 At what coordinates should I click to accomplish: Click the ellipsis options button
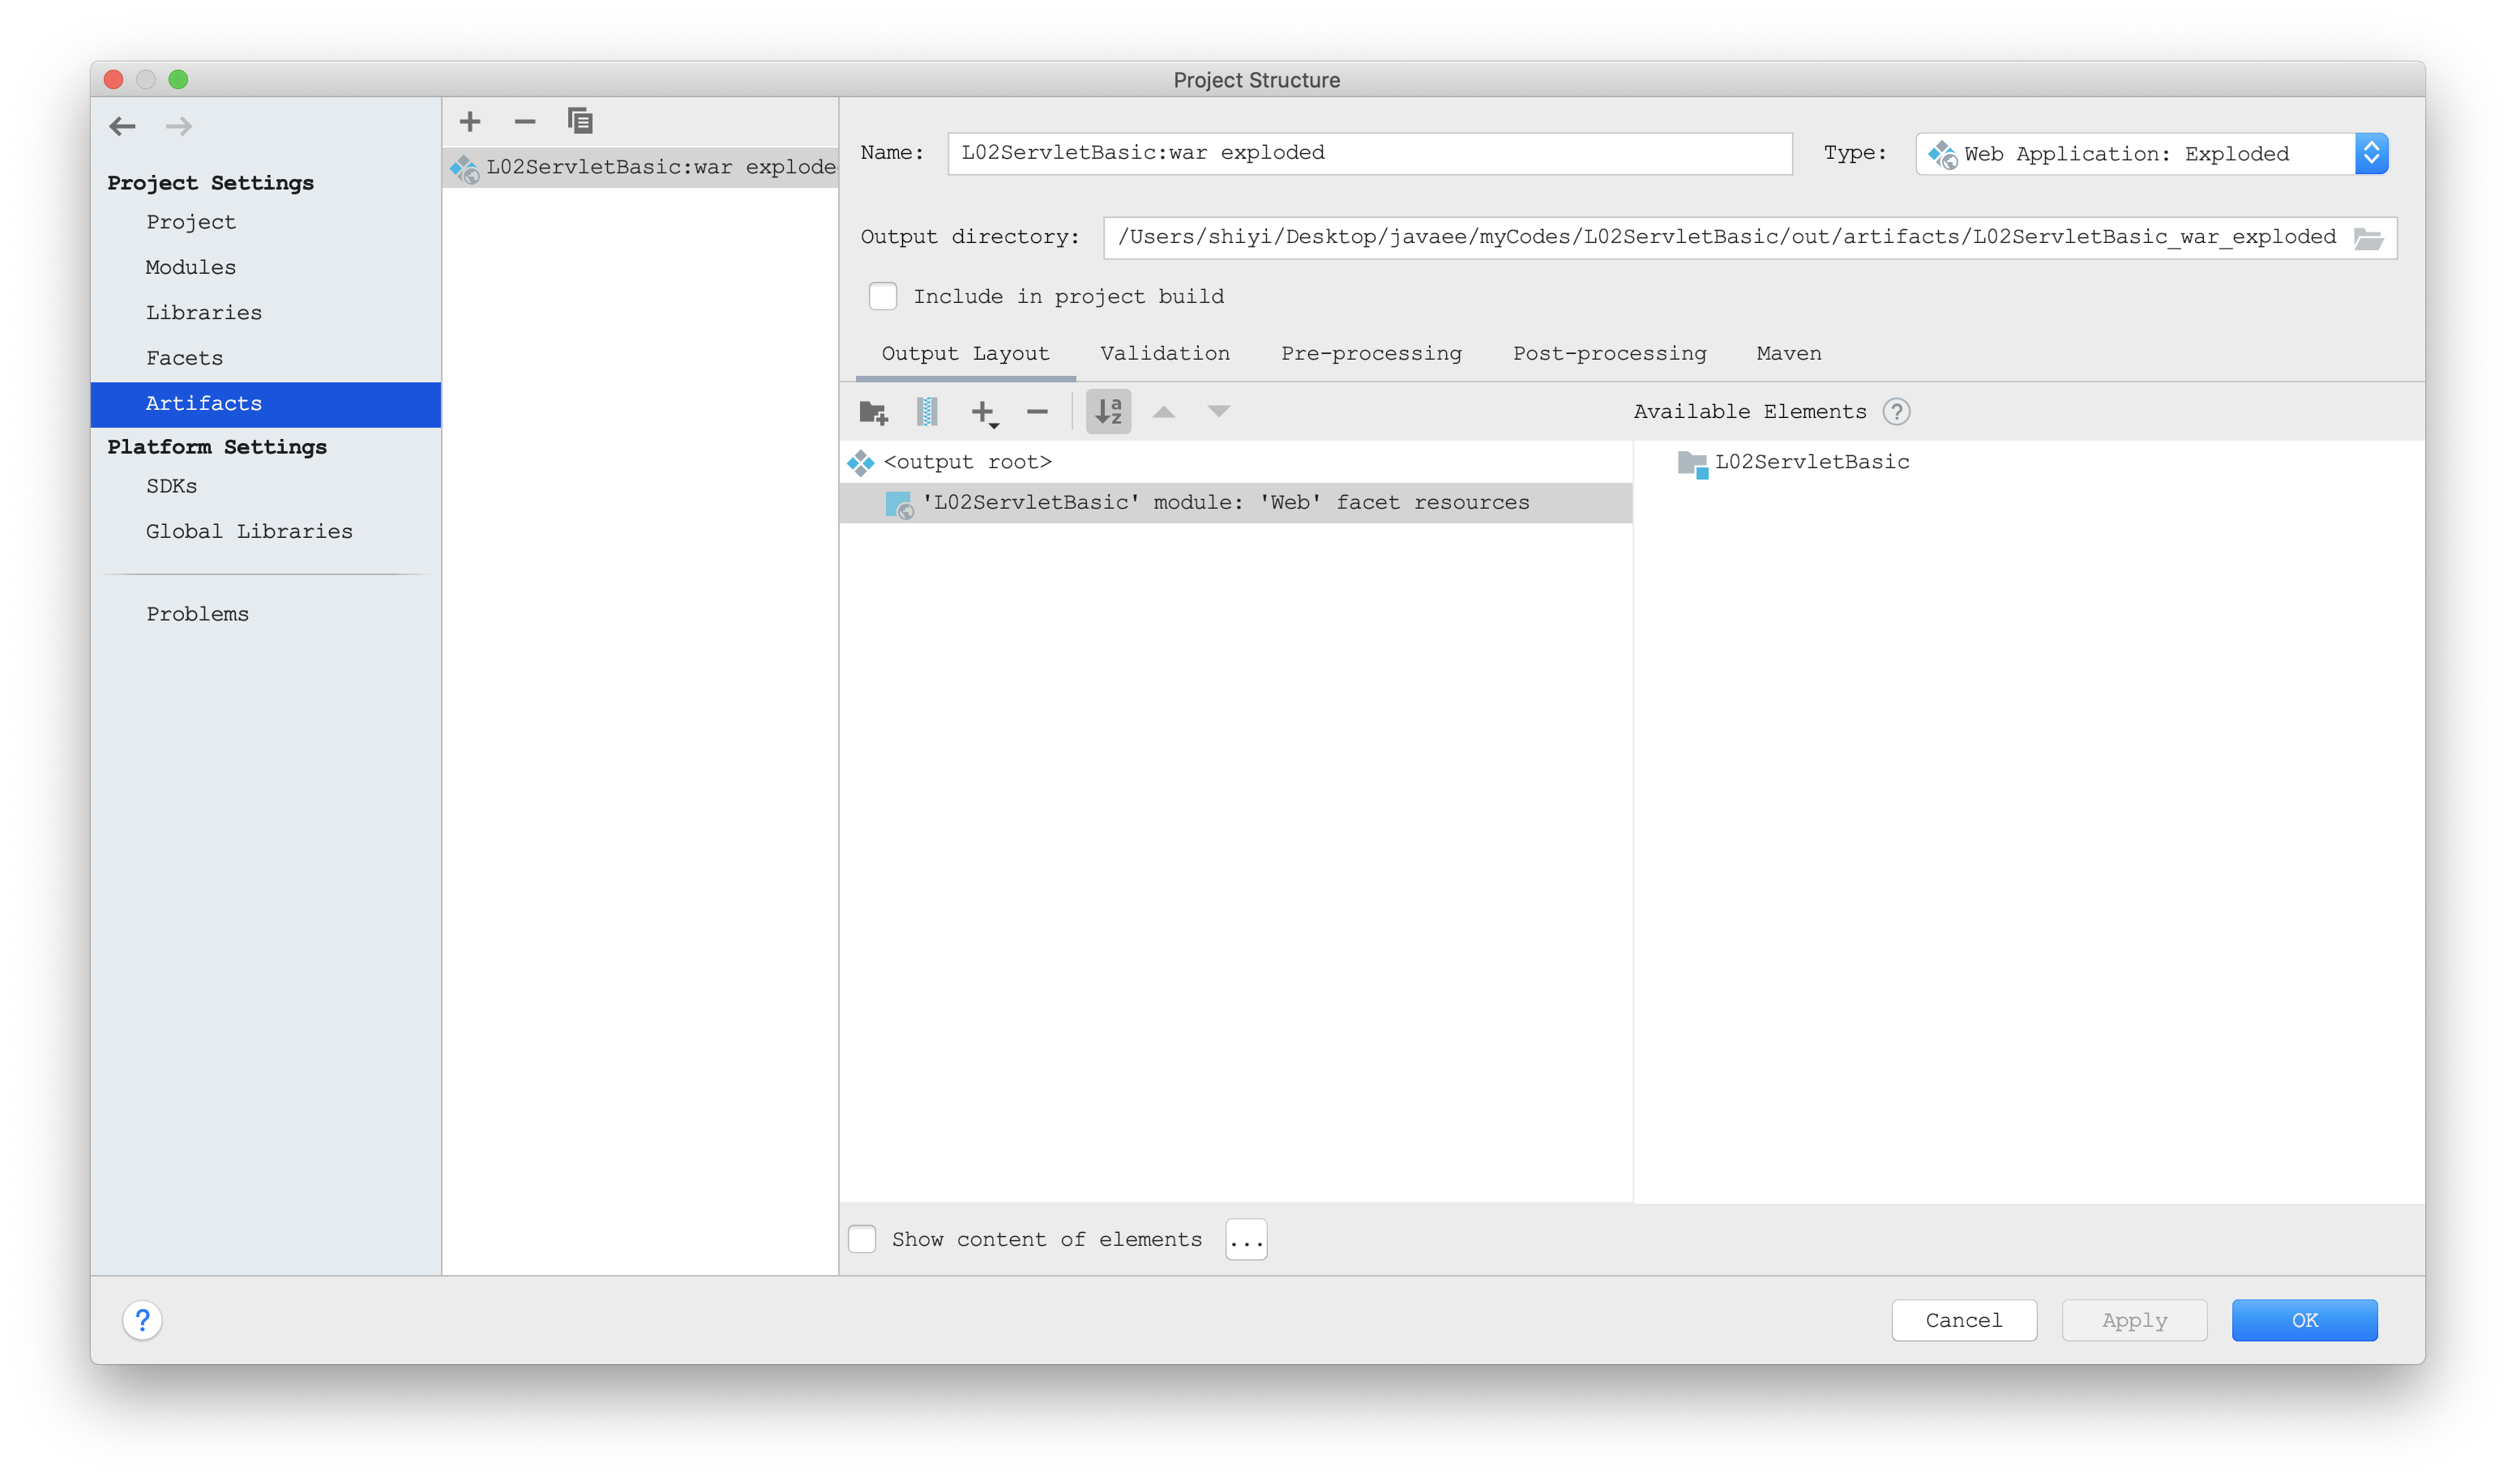pyautogui.click(x=1246, y=1240)
